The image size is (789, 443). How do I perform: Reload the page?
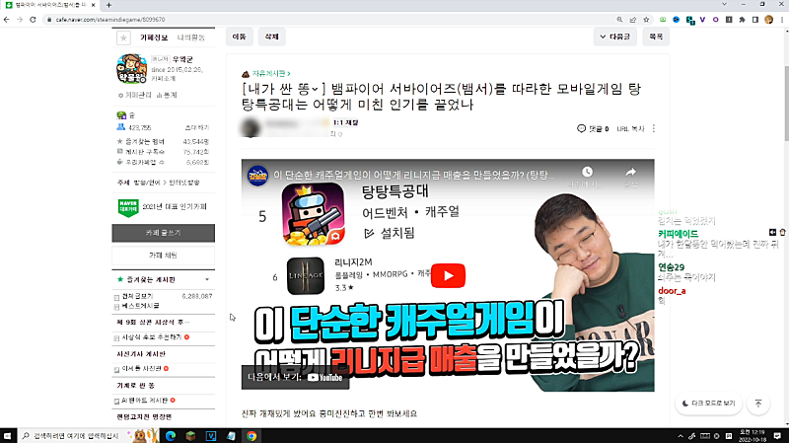click(x=33, y=20)
